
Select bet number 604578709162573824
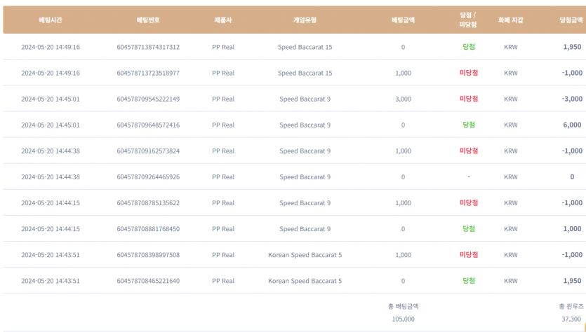[148, 151]
